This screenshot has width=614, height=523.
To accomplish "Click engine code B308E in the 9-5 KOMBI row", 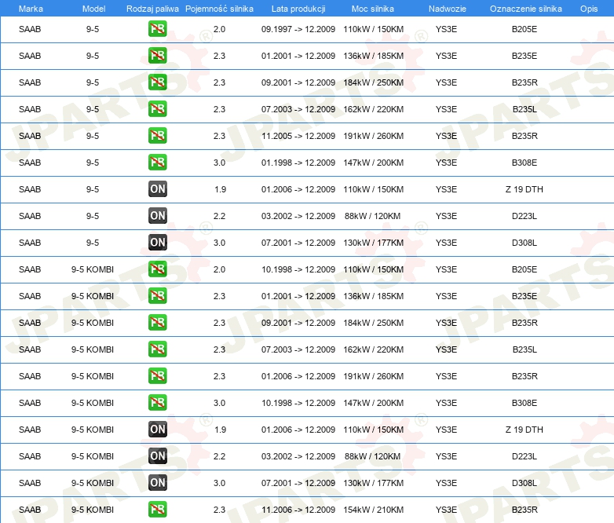I will pos(524,402).
